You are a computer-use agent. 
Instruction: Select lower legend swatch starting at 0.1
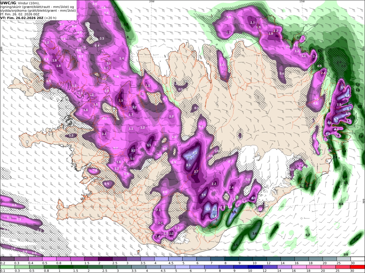pos(7,267)
